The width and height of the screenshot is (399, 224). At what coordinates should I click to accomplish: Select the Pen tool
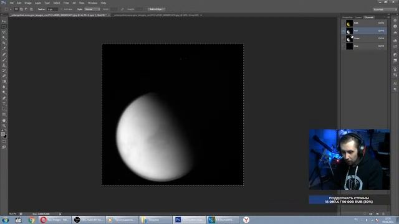[4, 98]
